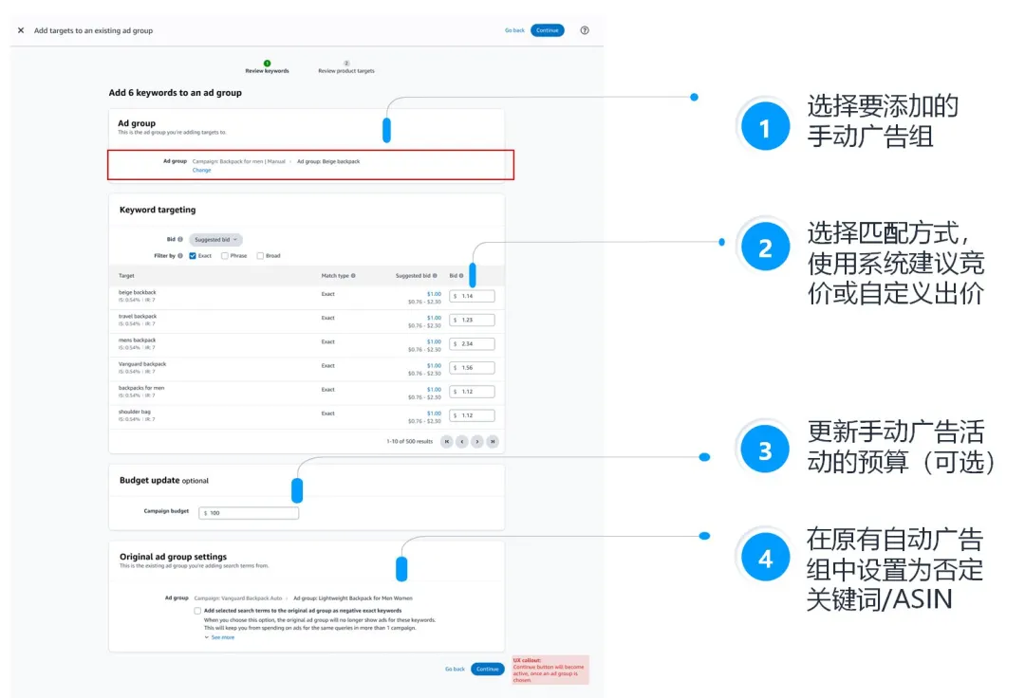Click the Campaign budget input field

pyautogui.click(x=249, y=513)
